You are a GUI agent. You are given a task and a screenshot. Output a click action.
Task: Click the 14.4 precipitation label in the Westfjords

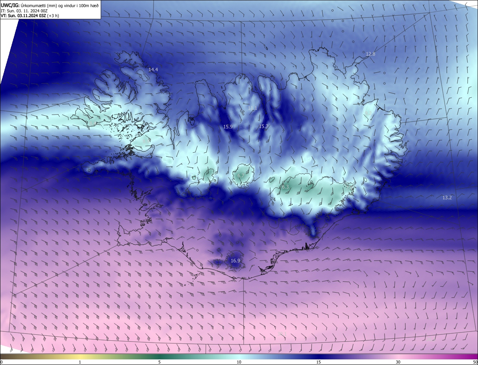(x=153, y=70)
